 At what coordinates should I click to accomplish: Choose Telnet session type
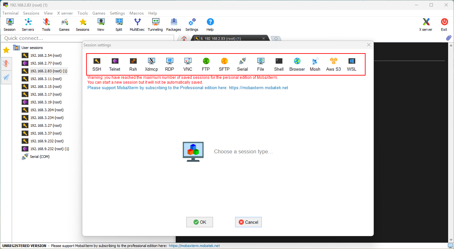pyautogui.click(x=115, y=64)
